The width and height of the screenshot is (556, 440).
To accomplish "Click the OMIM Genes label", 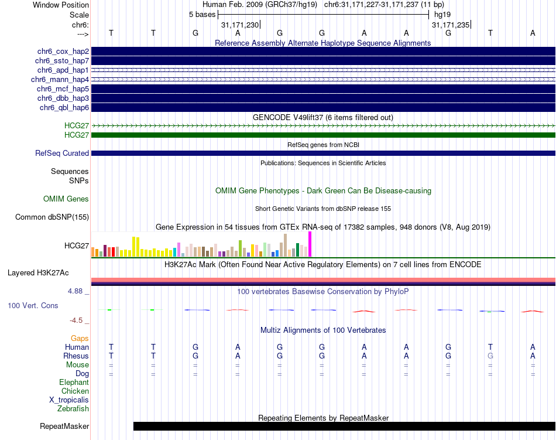I will point(66,199).
